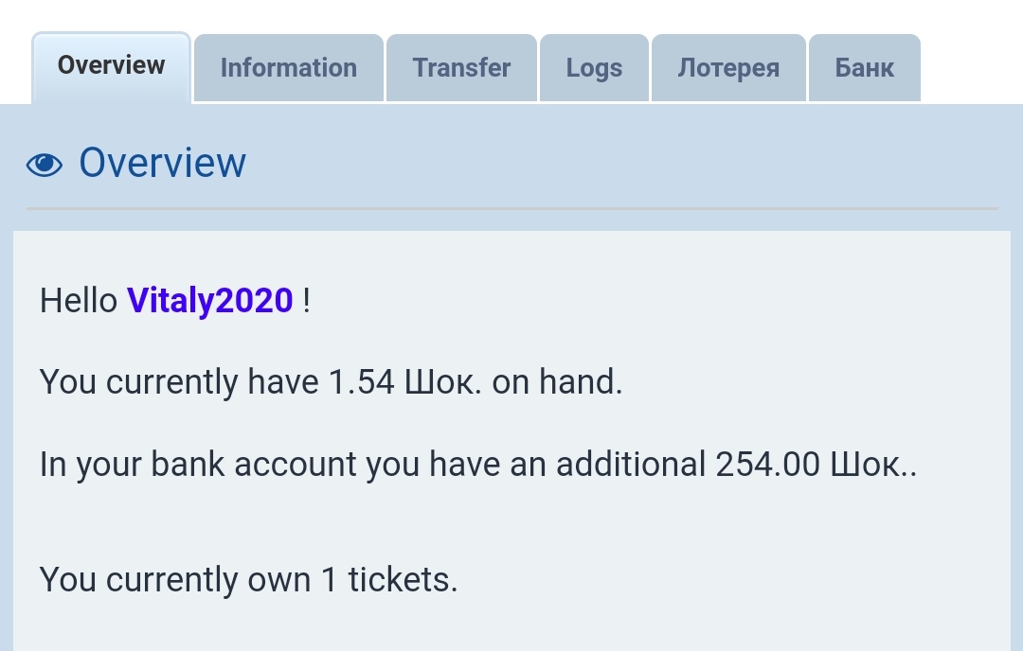
Task: Click empty space right of Банк tab
Action: [971, 68]
